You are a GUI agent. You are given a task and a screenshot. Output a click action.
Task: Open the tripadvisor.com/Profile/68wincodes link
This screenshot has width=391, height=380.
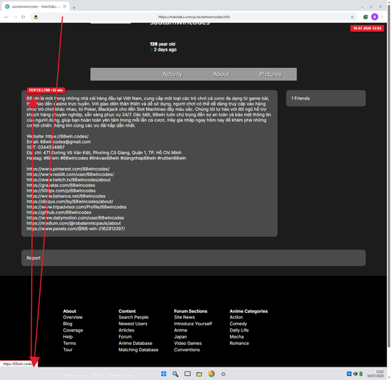coord(77,207)
